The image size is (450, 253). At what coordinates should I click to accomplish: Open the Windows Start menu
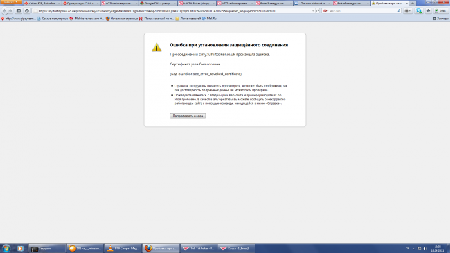click(6, 249)
